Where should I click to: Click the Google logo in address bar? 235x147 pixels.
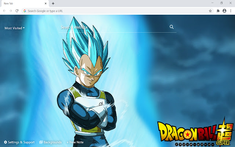pyautogui.click(x=25, y=11)
